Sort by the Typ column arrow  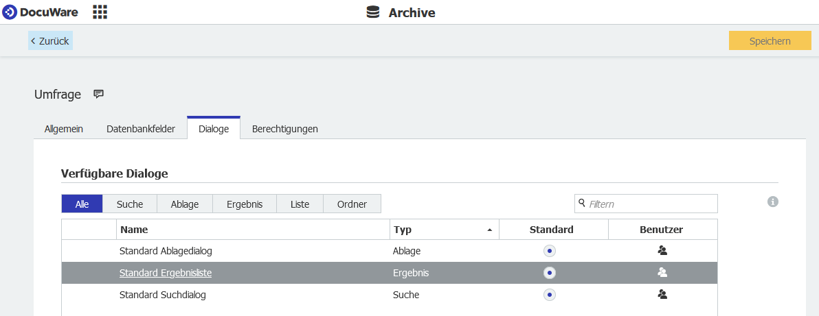click(490, 230)
